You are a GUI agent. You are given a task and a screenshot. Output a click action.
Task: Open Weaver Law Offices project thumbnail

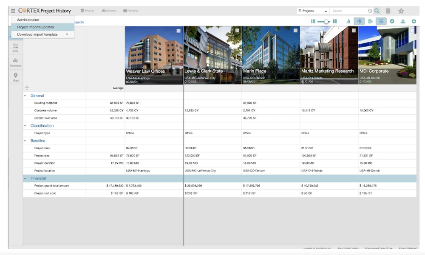point(154,55)
